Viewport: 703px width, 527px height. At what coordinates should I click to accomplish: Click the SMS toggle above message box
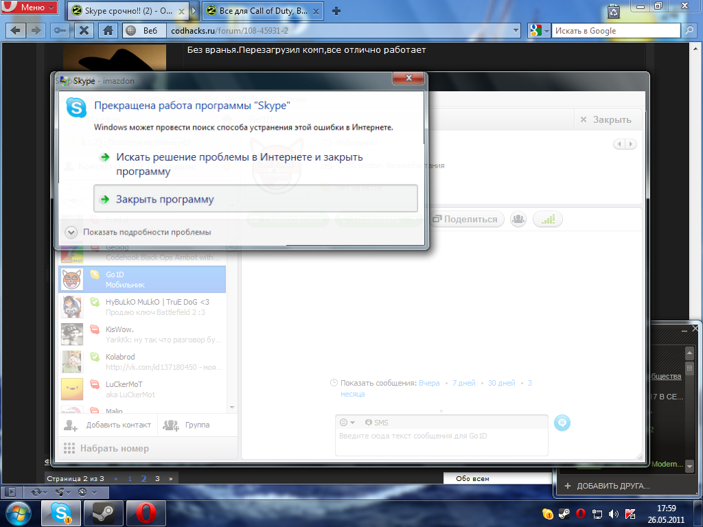(x=377, y=422)
